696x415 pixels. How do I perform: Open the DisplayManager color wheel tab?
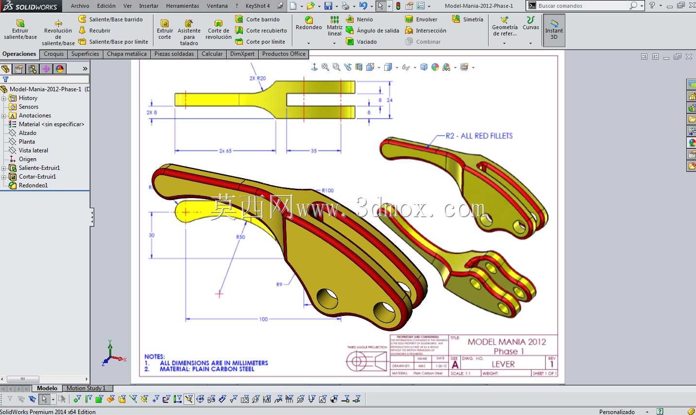click(x=60, y=69)
